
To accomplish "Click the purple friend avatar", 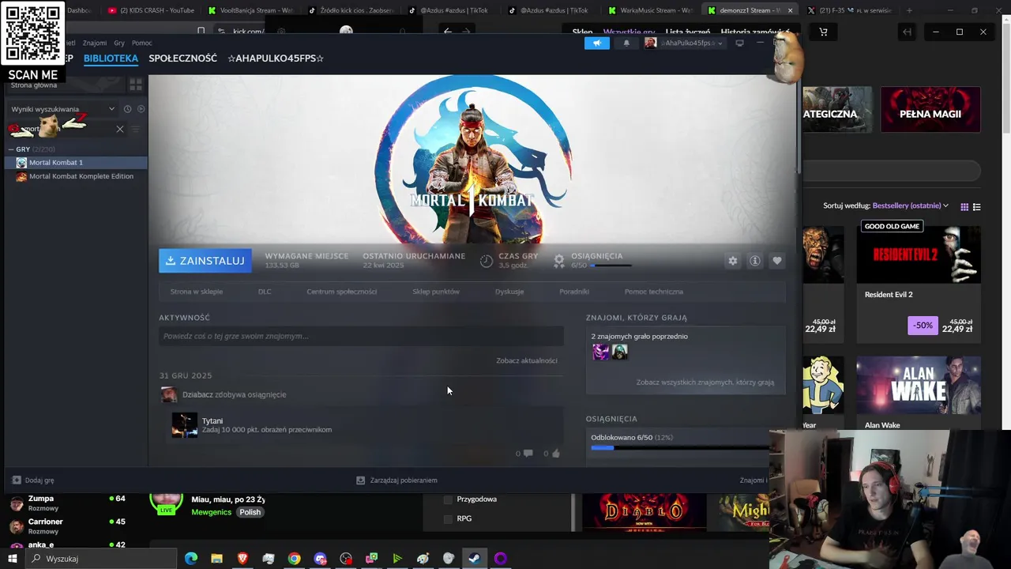I will (600, 352).
